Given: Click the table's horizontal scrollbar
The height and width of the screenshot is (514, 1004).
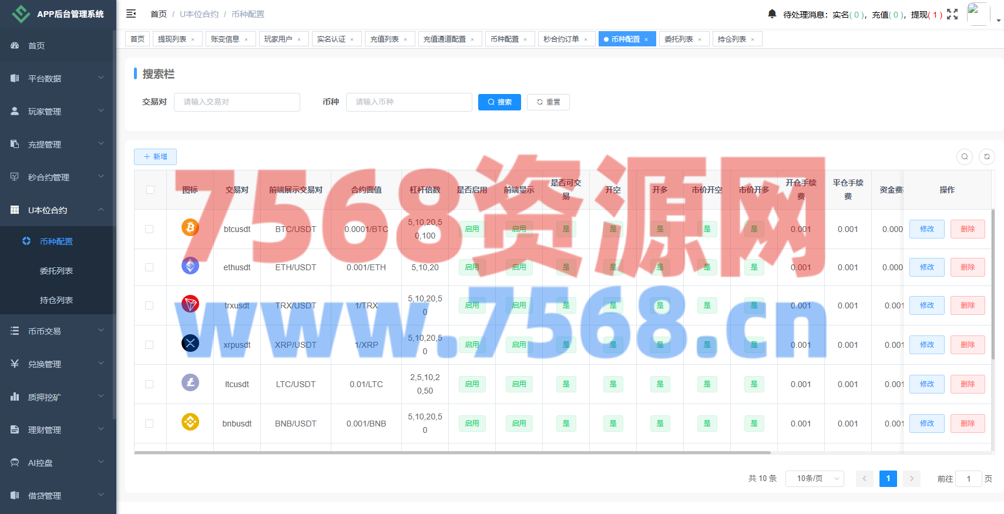Looking at the screenshot, I should pyautogui.click(x=452, y=453).
